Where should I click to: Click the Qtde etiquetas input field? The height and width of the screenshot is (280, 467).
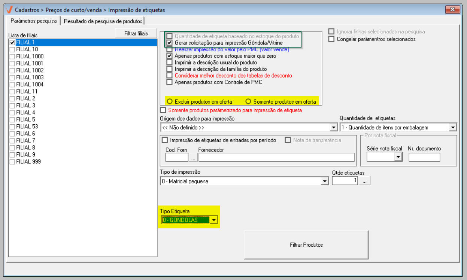[x=345, y=181]
